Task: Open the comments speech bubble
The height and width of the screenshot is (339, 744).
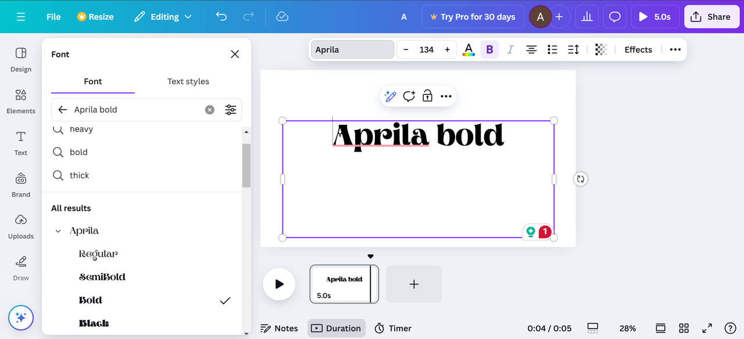Action: [615, 17]
